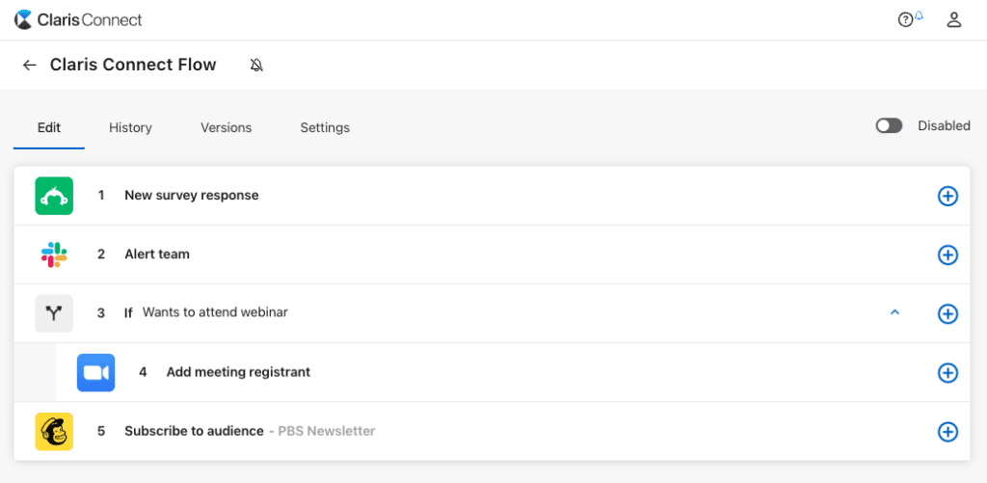This screenshot has height=483, width=987.
Task: Open the help question mark icon
Action: tap(905, 20)
